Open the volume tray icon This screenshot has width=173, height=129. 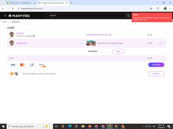(150, 126)
